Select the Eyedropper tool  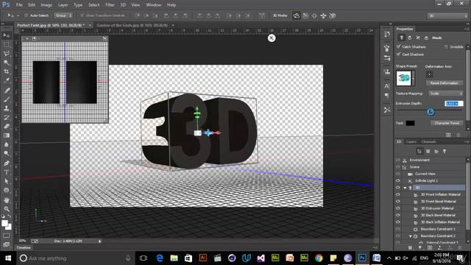click(x=7, y=80)
